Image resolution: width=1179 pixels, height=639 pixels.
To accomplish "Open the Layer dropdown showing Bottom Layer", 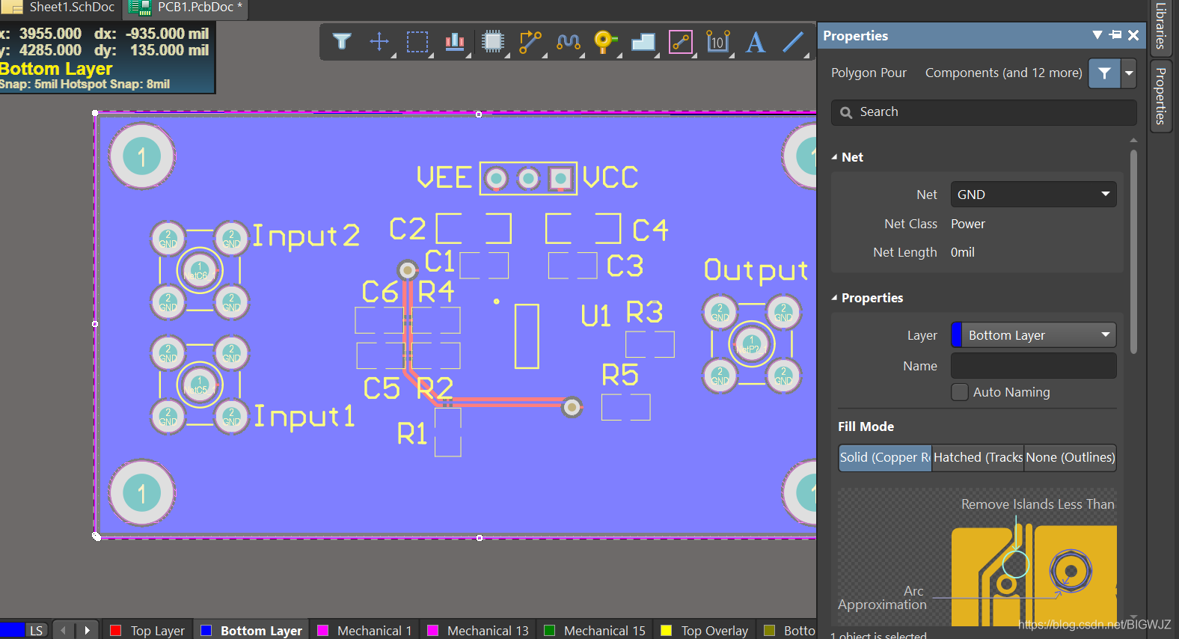I will coord(1033,335).
